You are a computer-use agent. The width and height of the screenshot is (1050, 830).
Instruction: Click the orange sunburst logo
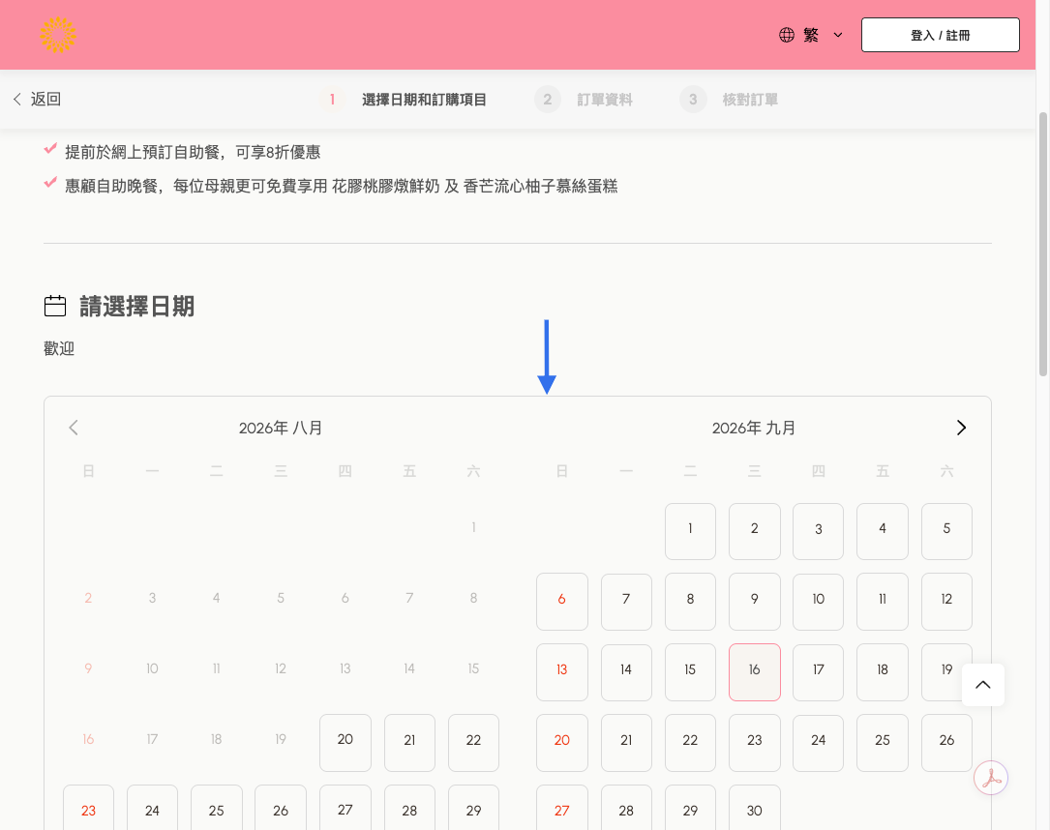58,35
